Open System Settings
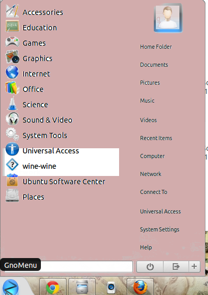The height and width of the screenshot is (295, 208). pos(159,229)
